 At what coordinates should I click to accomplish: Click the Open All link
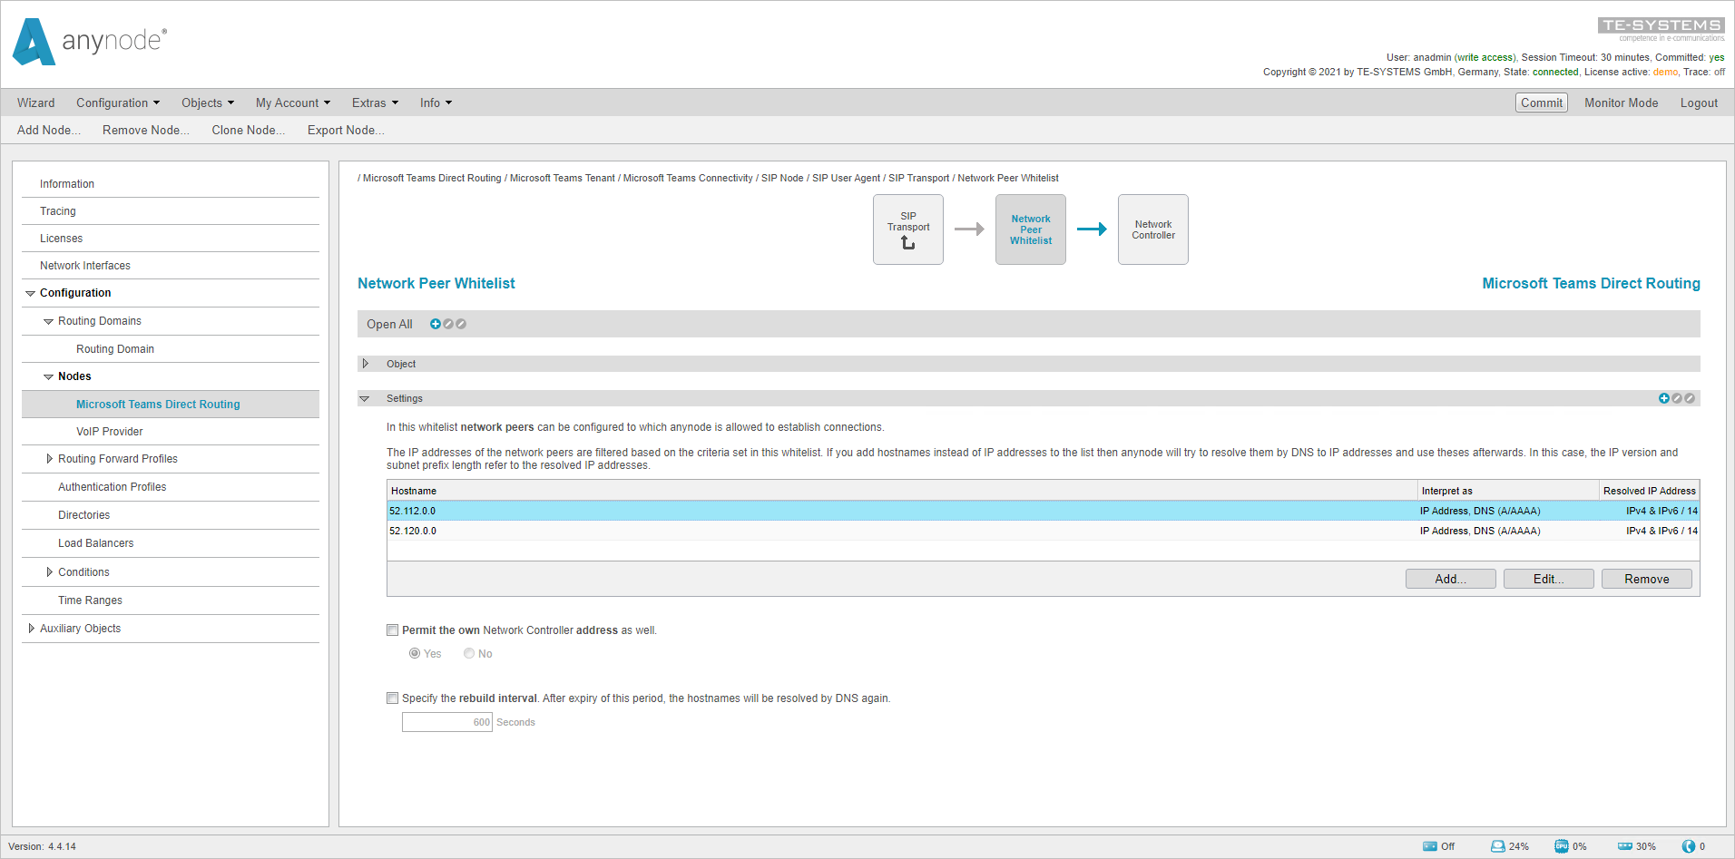[389, 325]
